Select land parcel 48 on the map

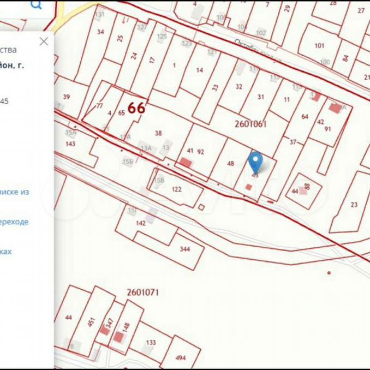tap(230, 163)
